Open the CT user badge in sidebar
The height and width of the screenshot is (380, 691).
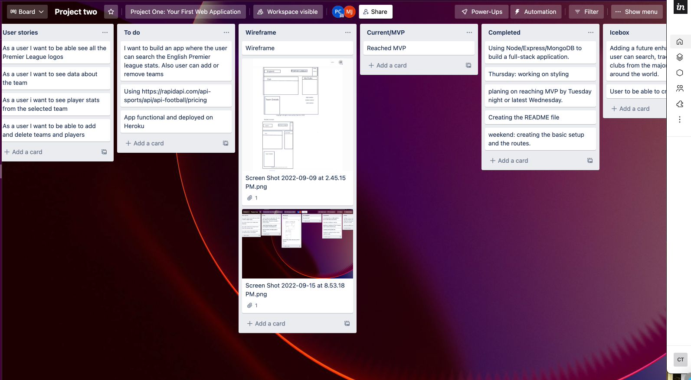(681, 360)
